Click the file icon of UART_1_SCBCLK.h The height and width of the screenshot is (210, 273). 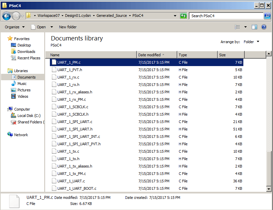(x=54, y=114)
